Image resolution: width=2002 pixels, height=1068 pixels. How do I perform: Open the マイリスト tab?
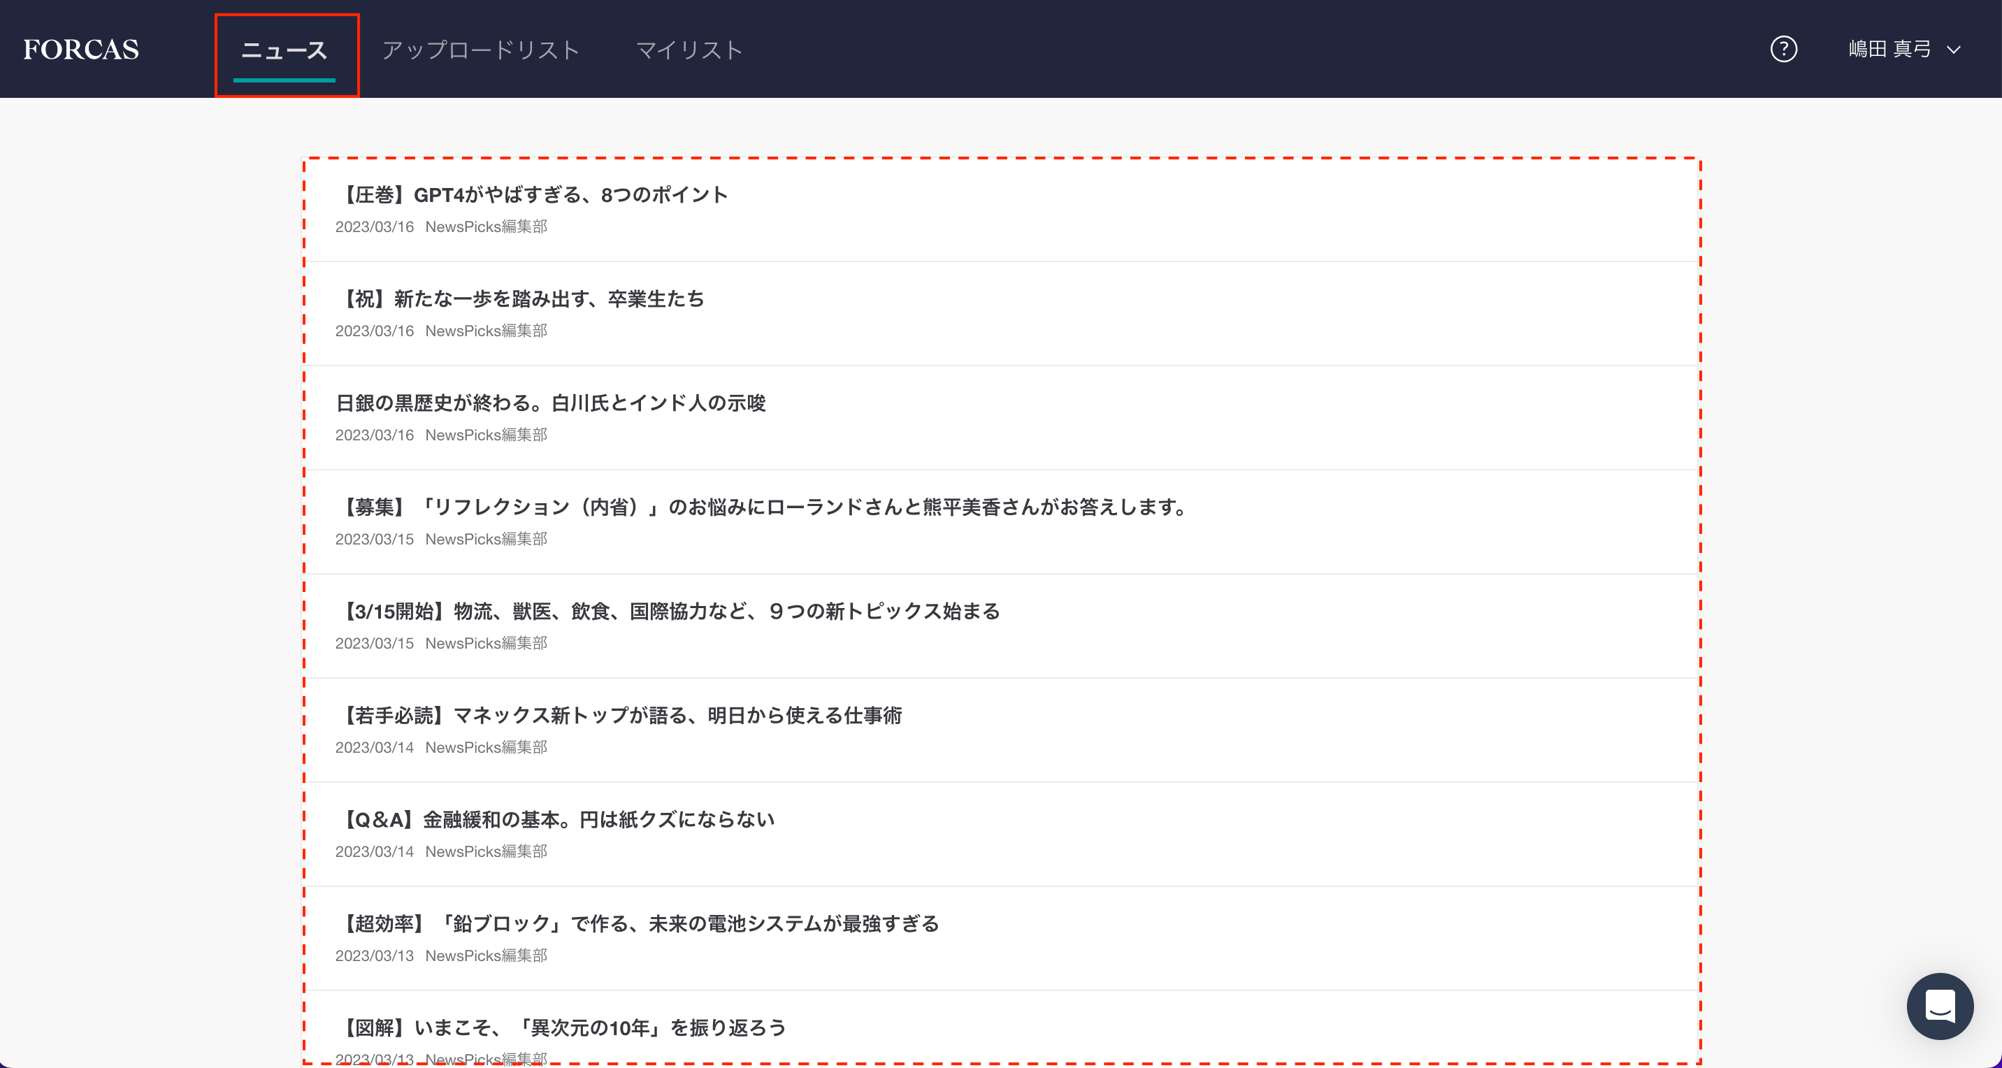click(689, 49)
